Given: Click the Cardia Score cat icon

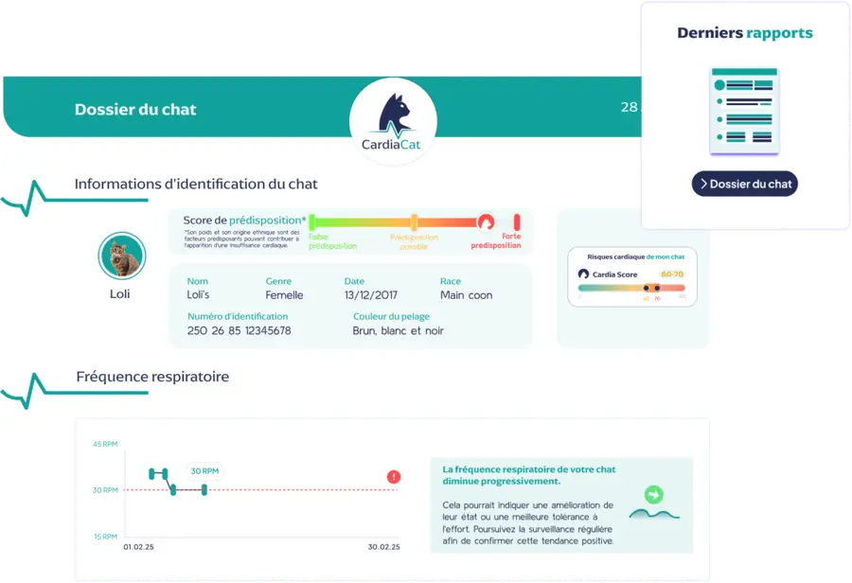Looking at the screenshot, I should pyautogui.click(x=583, y=274).
